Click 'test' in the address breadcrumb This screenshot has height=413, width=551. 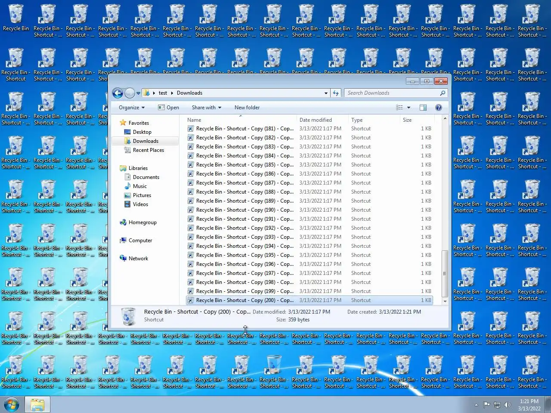[x=163, y=93]
